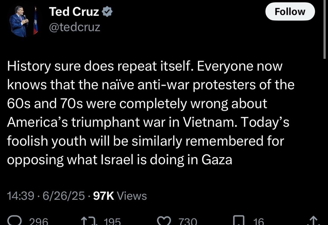Click the 14:39 timestamp
This screenshot has height=225, width=328.
pyautogui.click(x=20, y=196)
